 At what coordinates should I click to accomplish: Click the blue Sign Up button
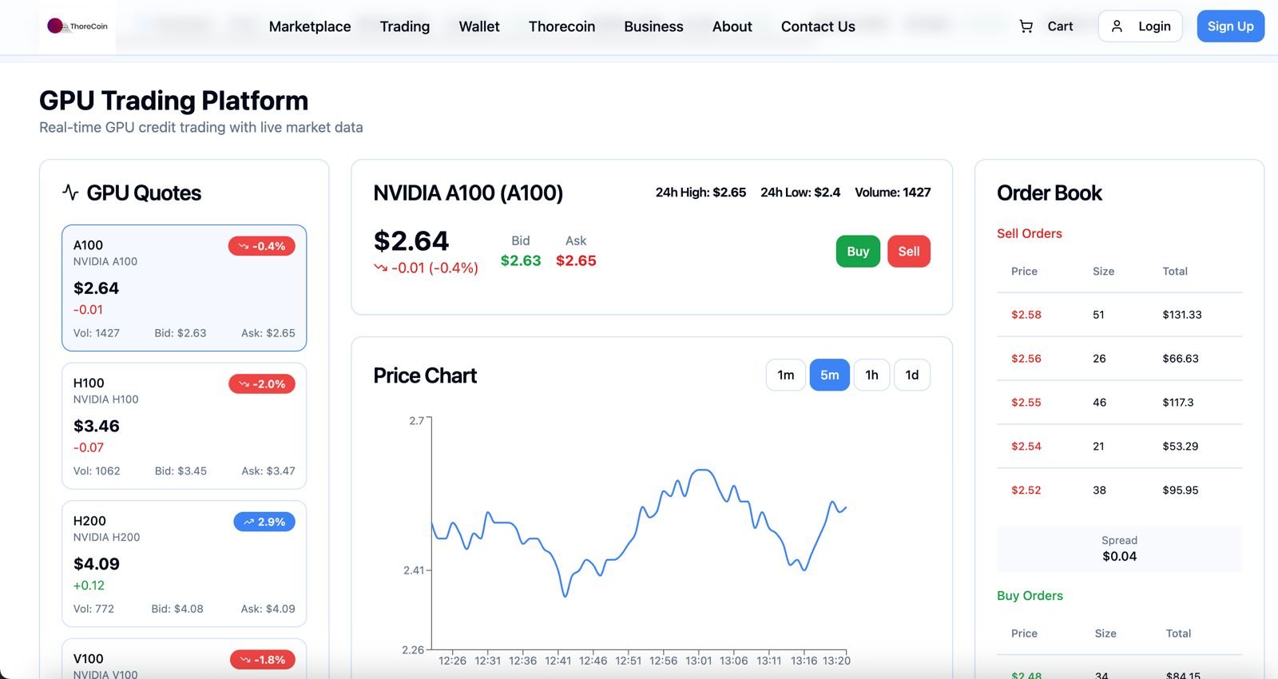(x=1230, y=26)
